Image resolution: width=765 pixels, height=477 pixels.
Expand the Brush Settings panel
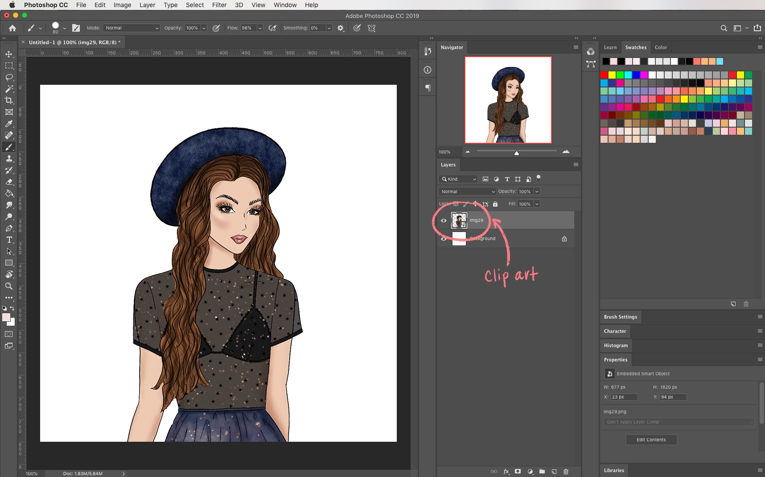click(x=621, y=317)
